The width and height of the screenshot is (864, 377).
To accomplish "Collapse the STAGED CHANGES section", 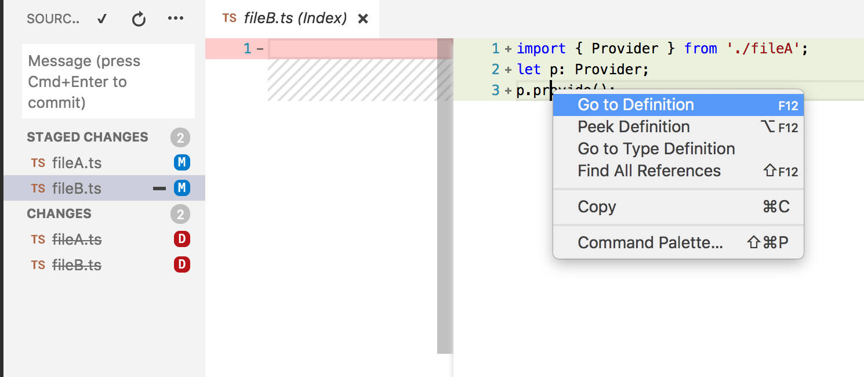I will pos(88,137).
